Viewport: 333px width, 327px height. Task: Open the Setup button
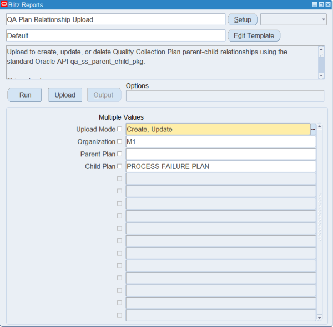[x=243, y=19]
